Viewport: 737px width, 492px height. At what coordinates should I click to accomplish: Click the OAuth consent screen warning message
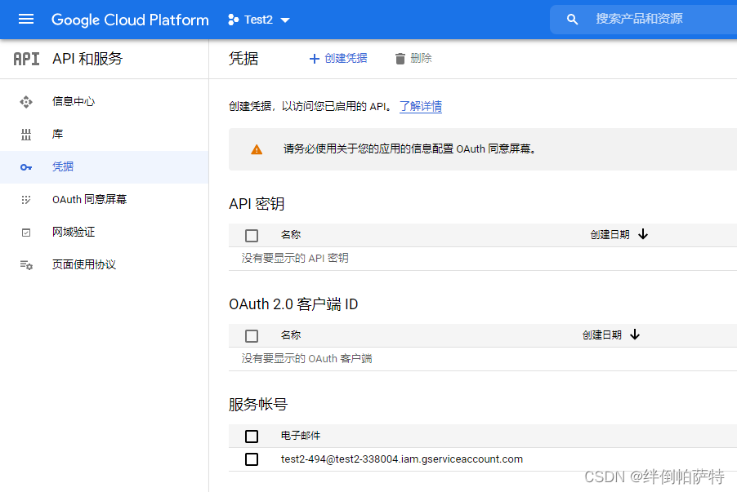[x=409, y=149]
